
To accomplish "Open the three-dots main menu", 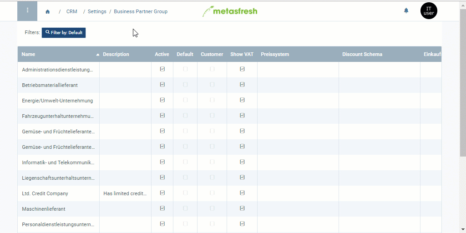I will coord(27,11).
